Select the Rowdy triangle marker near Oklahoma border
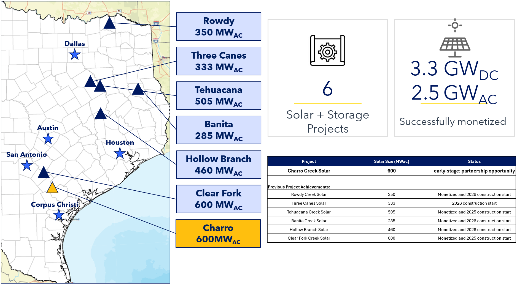517x285 pixels. click(x=109, y=23)
